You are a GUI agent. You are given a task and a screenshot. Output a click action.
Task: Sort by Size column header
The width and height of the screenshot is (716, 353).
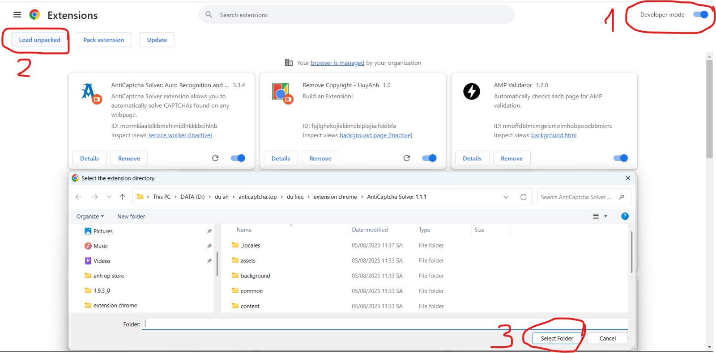point(479,230)
